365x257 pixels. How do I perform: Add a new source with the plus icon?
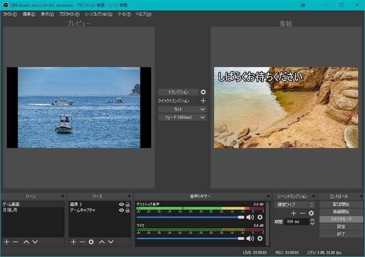click(x=74, y=242)
